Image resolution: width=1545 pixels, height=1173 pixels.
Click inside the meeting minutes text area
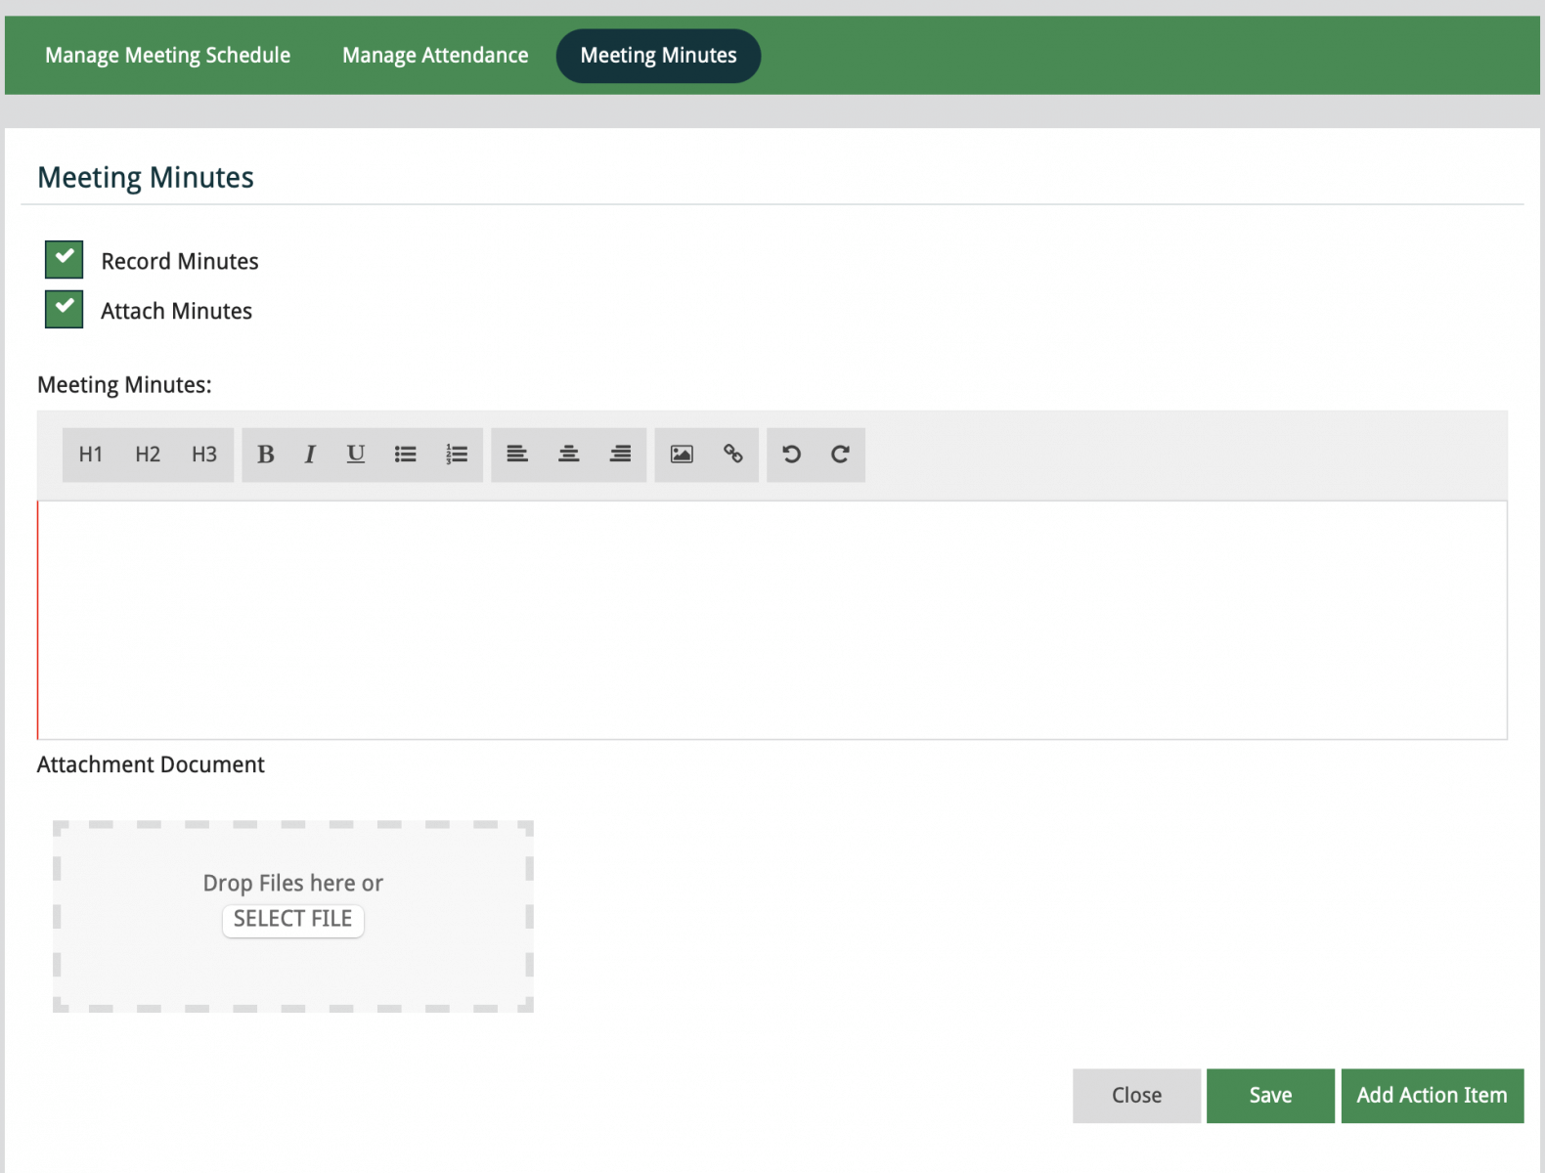772,620
